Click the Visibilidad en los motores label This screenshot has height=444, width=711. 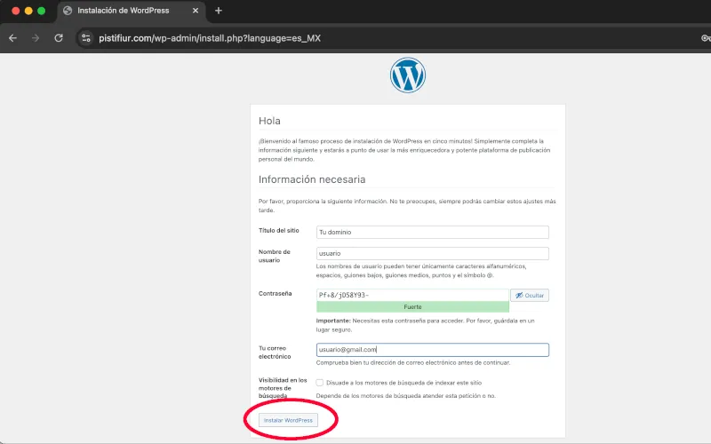(283, 388)
